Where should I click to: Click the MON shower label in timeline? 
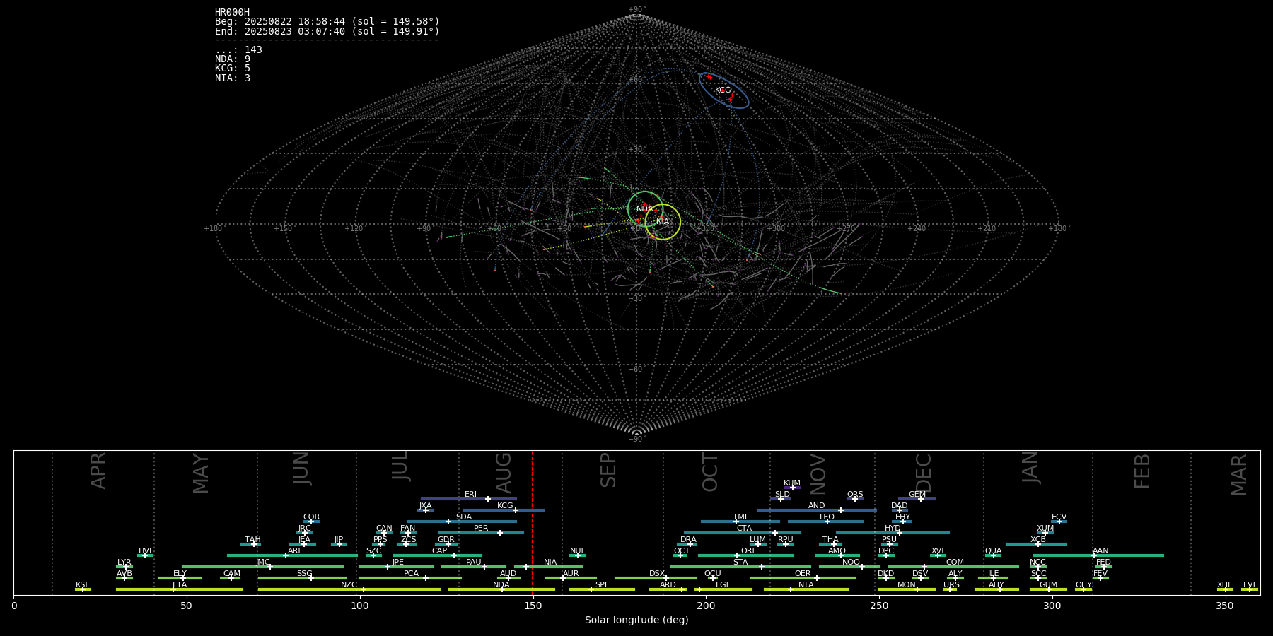pyautogui.click(x=907, y=585)
